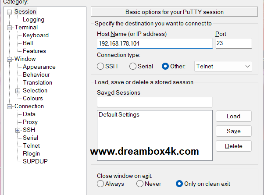Viewport: 264px width, 195px height.
Task: Focus the Host Name input field
Action: pyautogui.click(x=154, y=43)
